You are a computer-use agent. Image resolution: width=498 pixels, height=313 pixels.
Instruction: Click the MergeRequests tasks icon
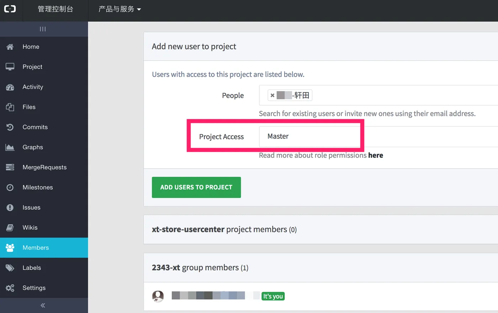click(10, 167)
